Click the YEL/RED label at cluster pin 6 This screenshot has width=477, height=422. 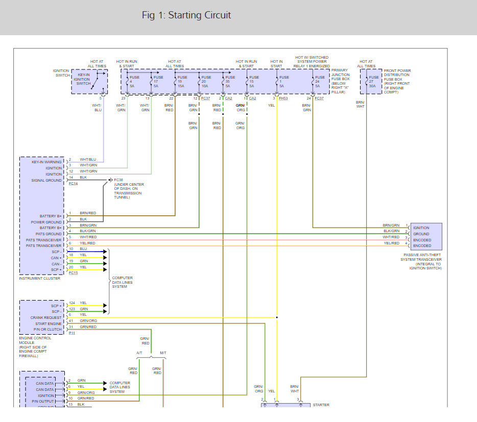[x=87, y=243]
